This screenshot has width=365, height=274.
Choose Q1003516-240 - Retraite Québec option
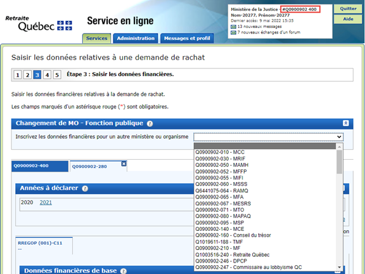(265, 254)
